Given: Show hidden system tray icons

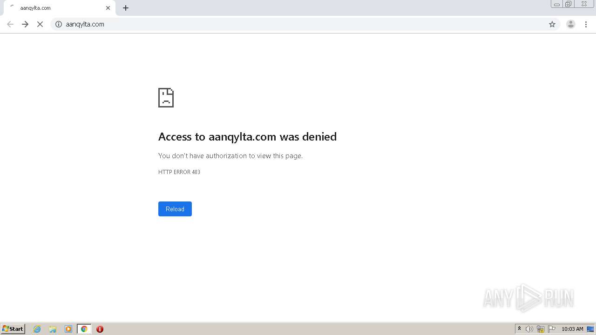Looking at the screenshot, I should 519,329.
